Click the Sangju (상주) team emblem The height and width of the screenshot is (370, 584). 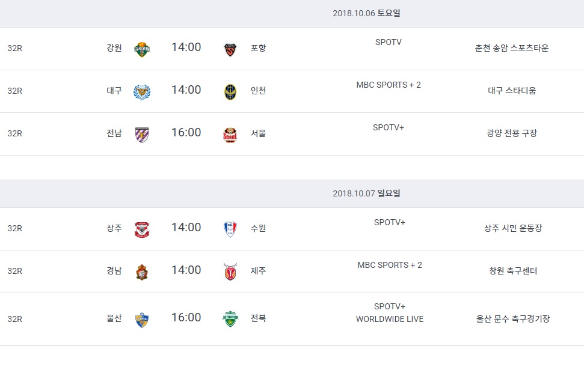coord(142,230)
